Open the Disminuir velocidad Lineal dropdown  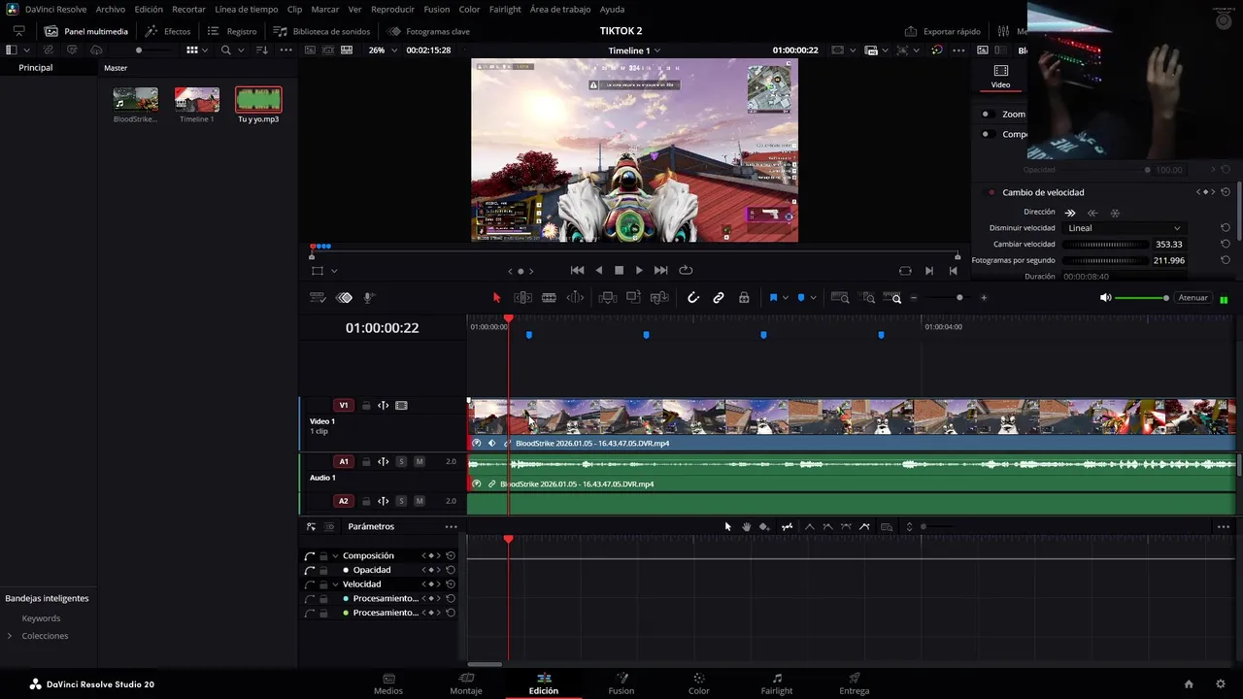click(x=1125, y=228)
